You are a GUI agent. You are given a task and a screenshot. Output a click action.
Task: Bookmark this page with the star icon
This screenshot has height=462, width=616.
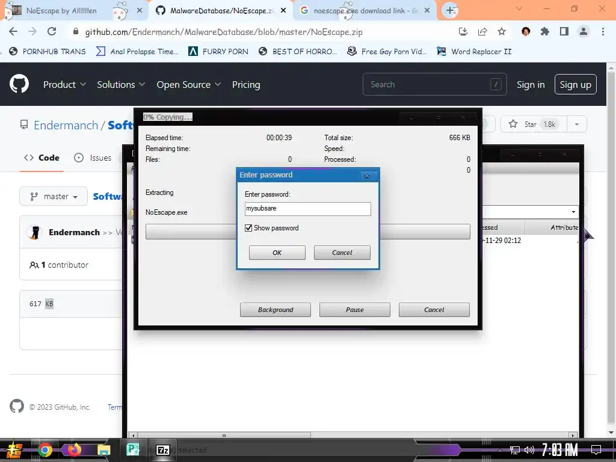point(502,32)
